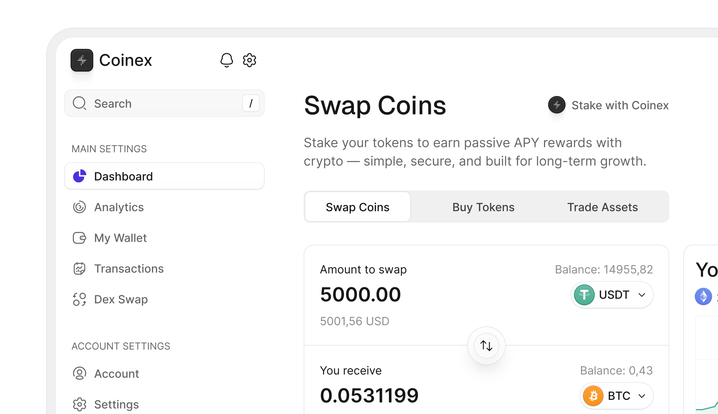The width and height of the screenshot is (718, 414).
Task: Click the Dex Swap icon
Action: pyautogui.click(x=79, y=299)
